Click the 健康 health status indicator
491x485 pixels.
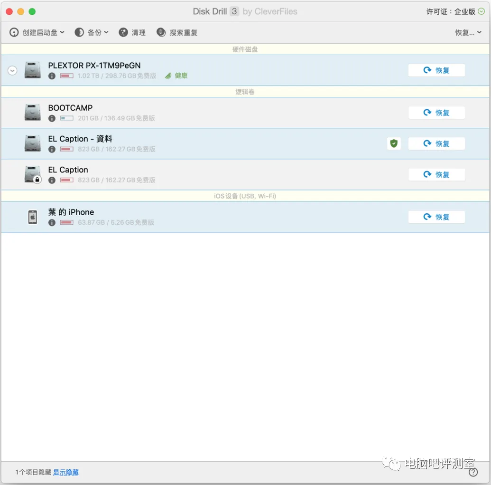(x=176, y=76)
